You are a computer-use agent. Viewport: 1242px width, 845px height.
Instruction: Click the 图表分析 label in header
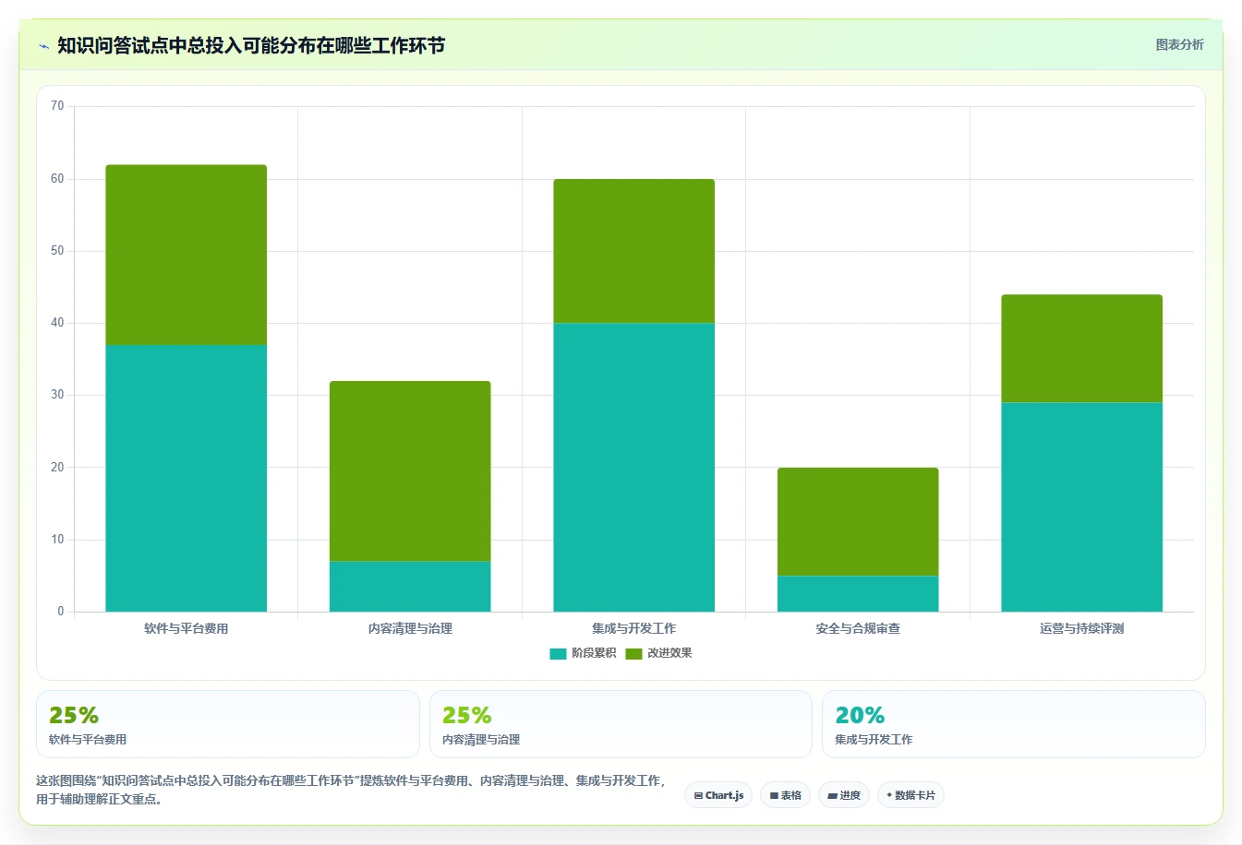point(1179,44)
